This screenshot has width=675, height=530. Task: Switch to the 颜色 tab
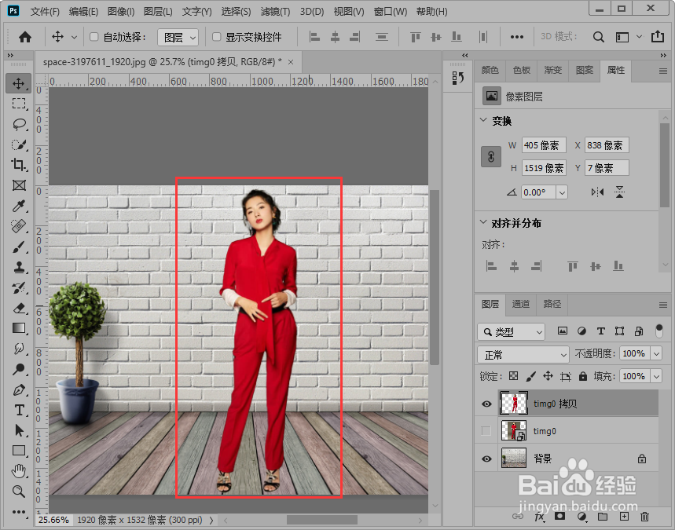(490, 70)
